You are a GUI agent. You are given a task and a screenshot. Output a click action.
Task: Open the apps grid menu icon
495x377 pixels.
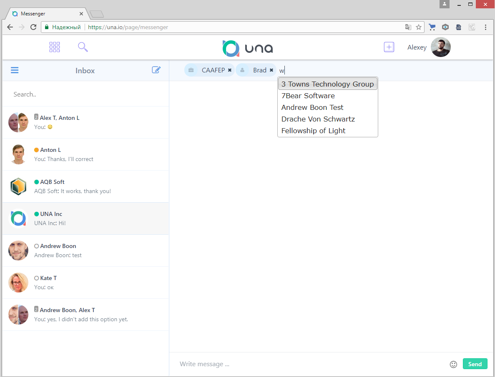[55, 47]
